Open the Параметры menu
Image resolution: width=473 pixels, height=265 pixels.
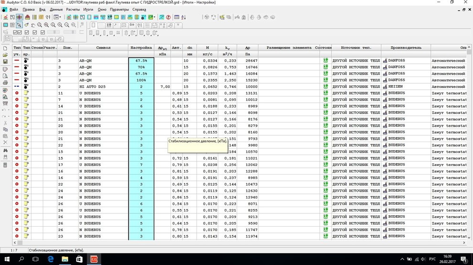click(119, 10)
